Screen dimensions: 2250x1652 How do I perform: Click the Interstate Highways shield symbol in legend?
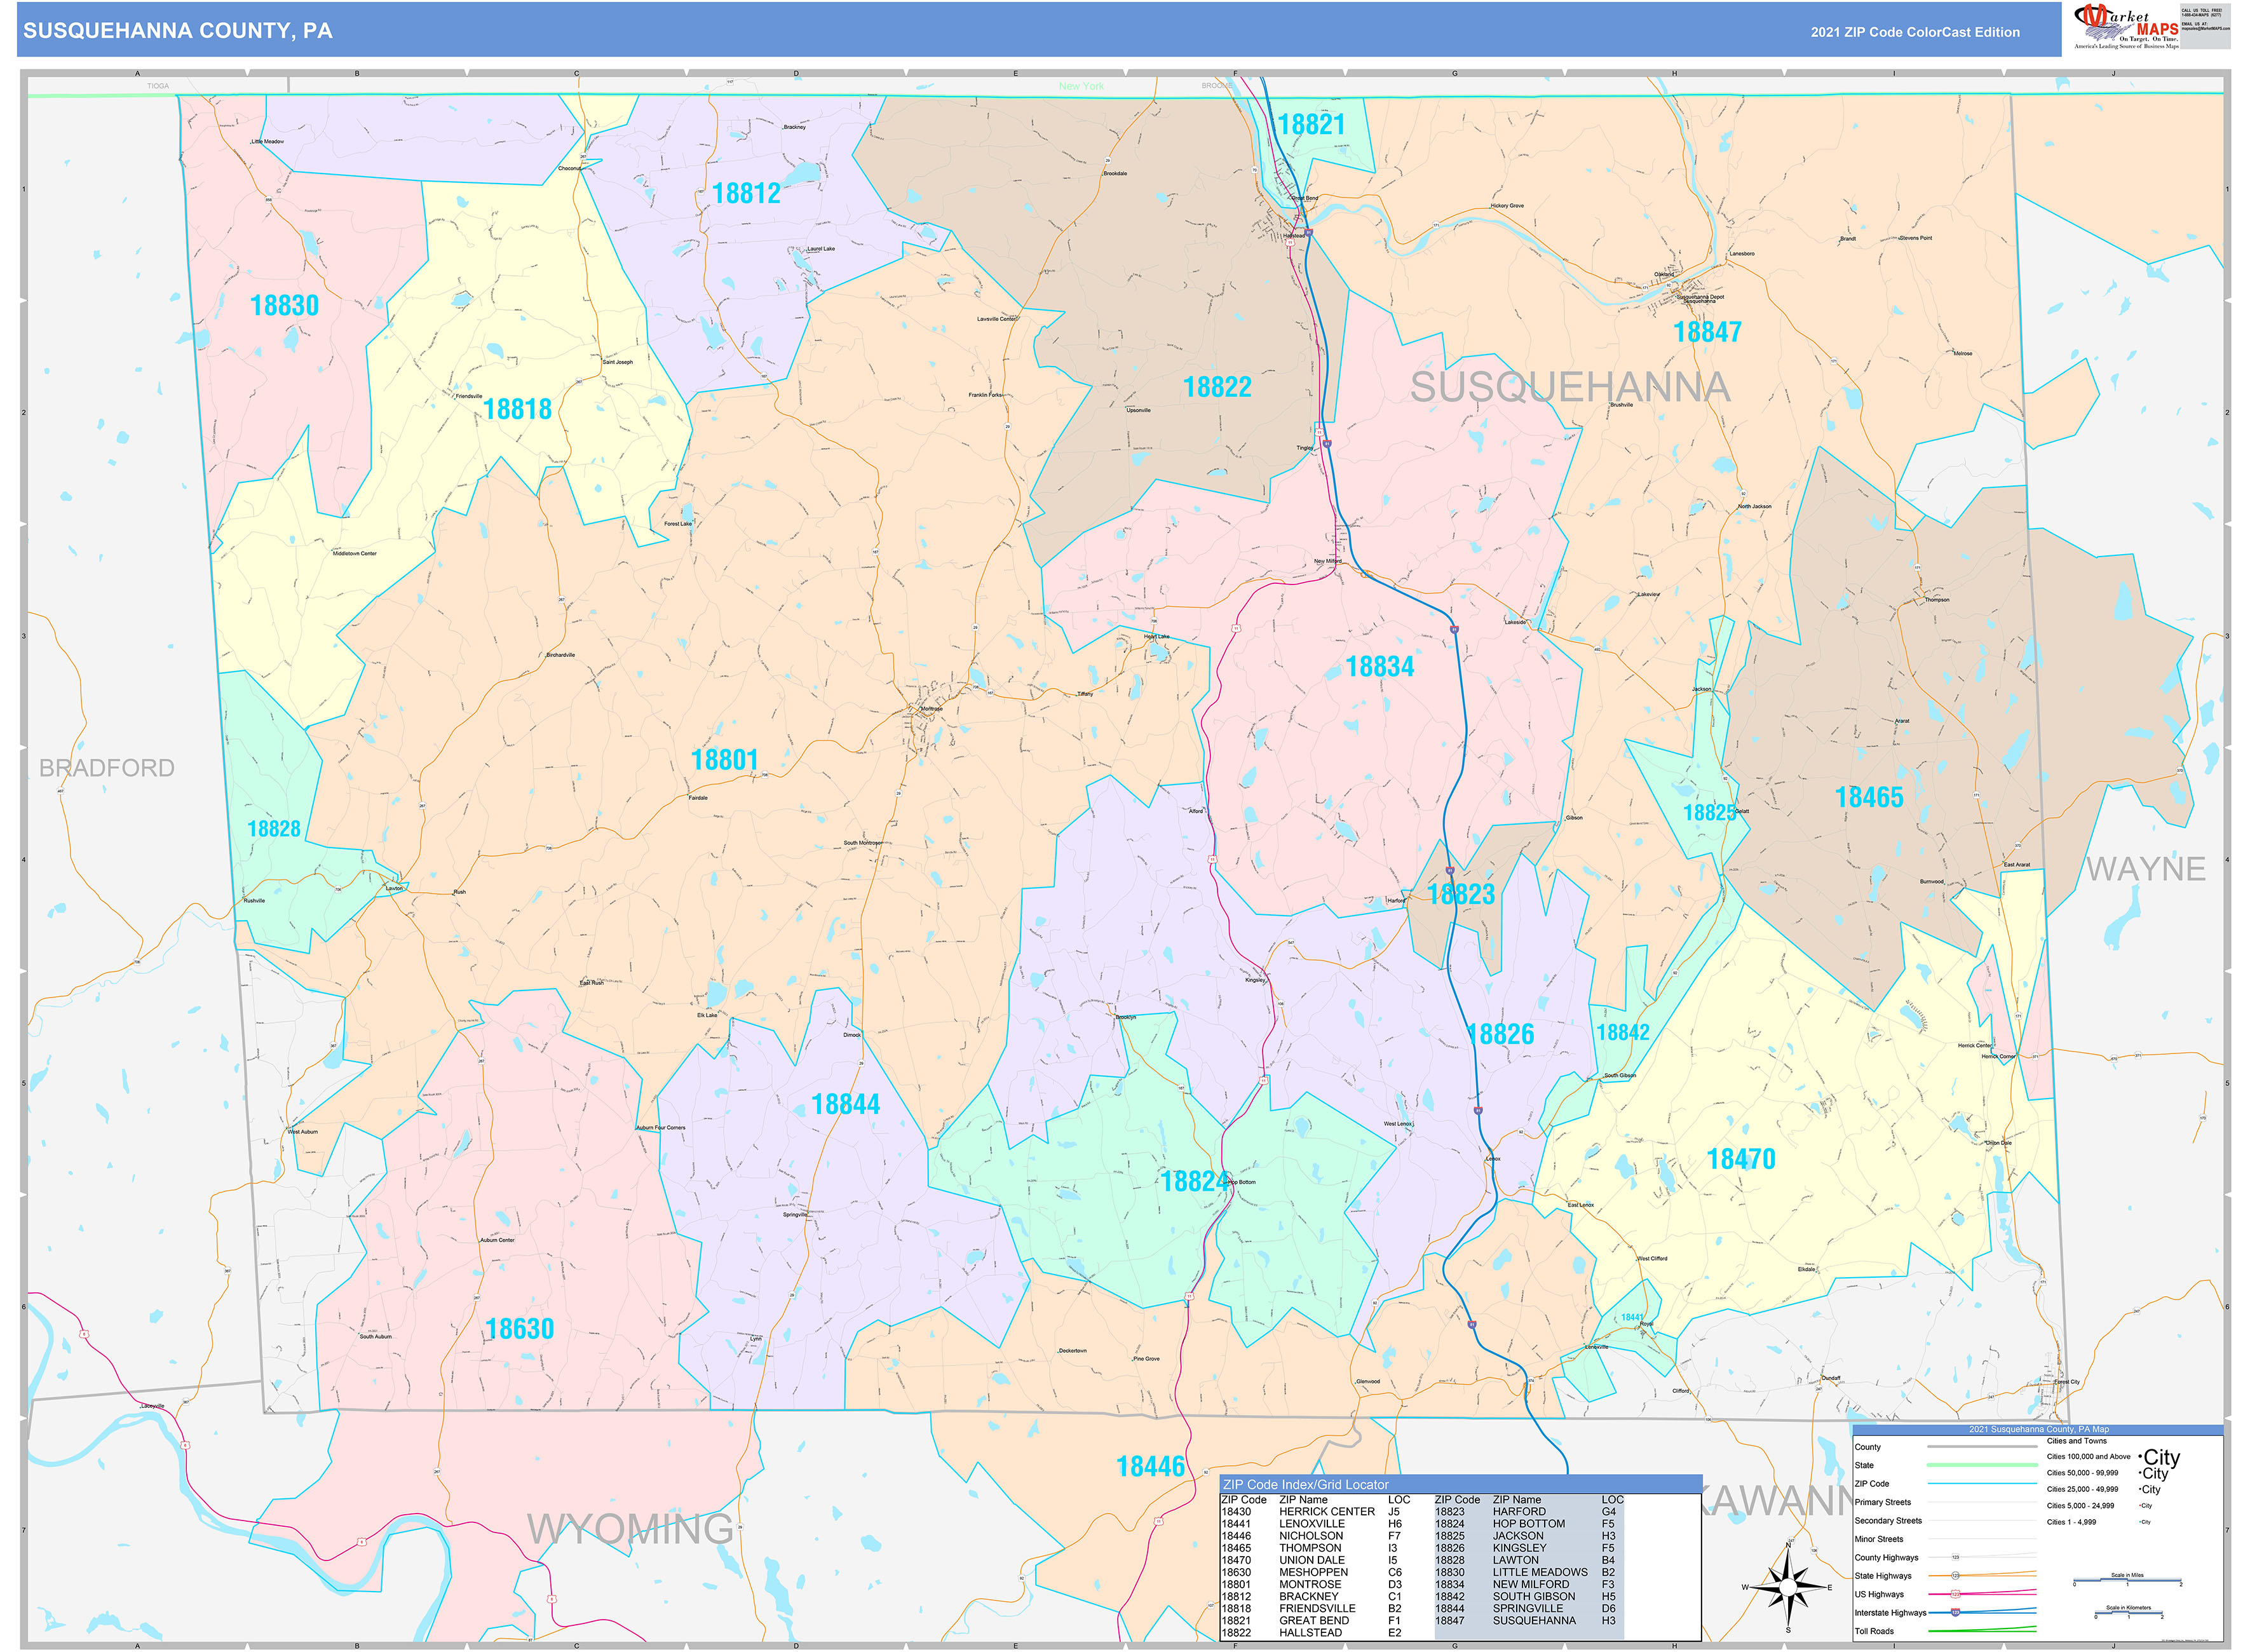click(x=1955, y=1612)
